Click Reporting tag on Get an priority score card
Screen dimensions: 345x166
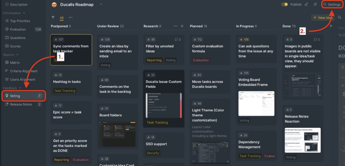tap(62, 160)
